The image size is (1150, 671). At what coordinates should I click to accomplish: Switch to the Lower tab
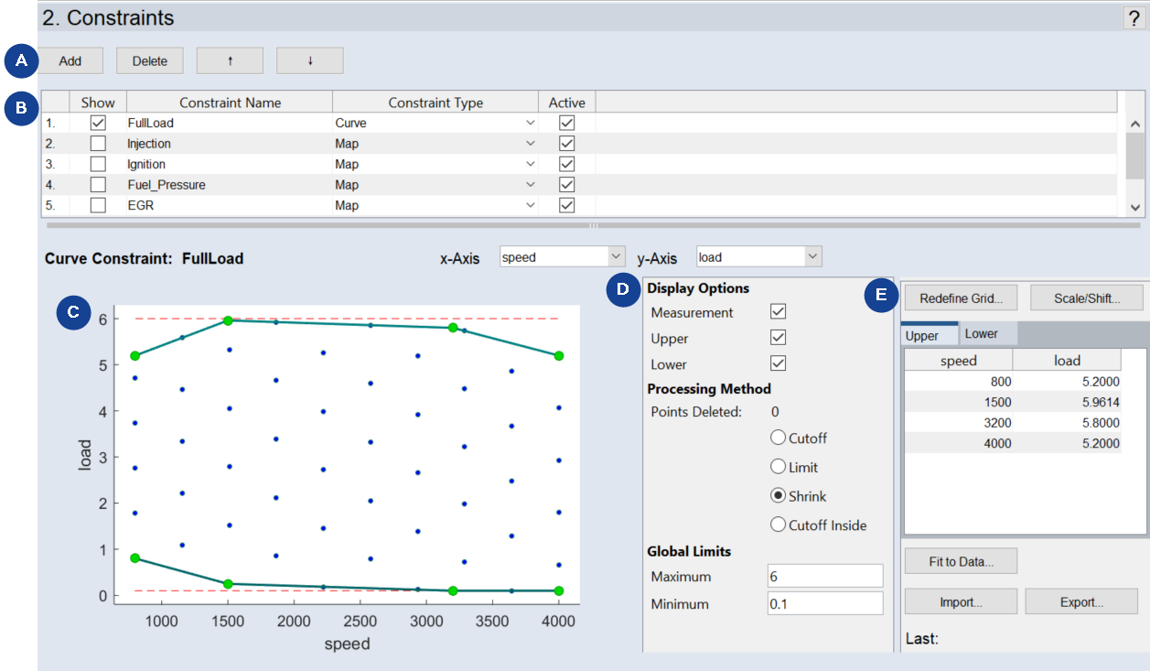click(982, 334)
